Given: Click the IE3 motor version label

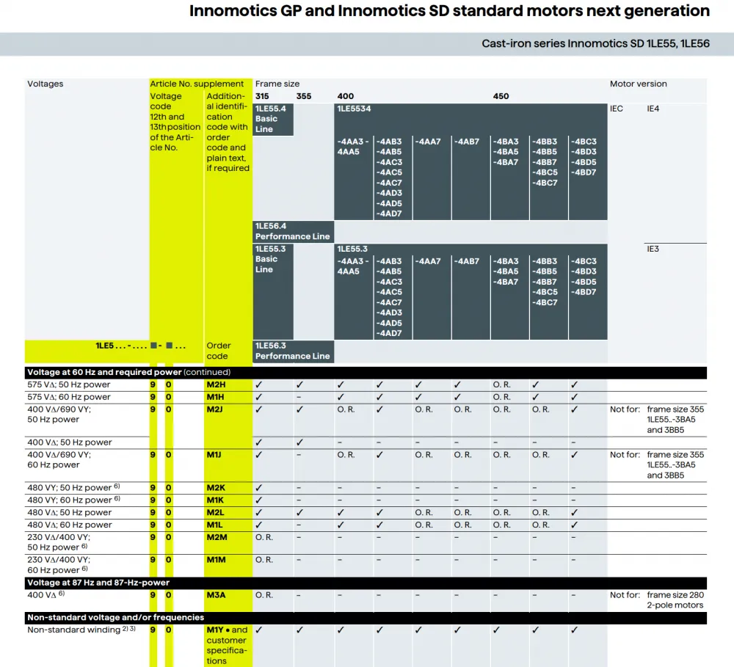Looking at the screenshot, I should click(x=653, y=249).
